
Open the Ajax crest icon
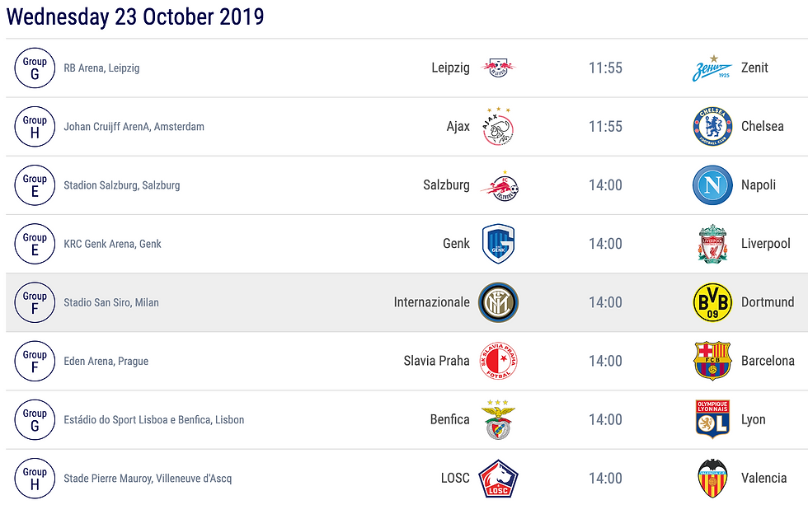pyautogui.click(x=498, y=126)
